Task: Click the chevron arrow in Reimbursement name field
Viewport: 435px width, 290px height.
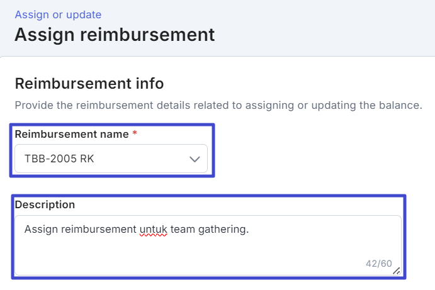Action: click(x=195, y=159)
